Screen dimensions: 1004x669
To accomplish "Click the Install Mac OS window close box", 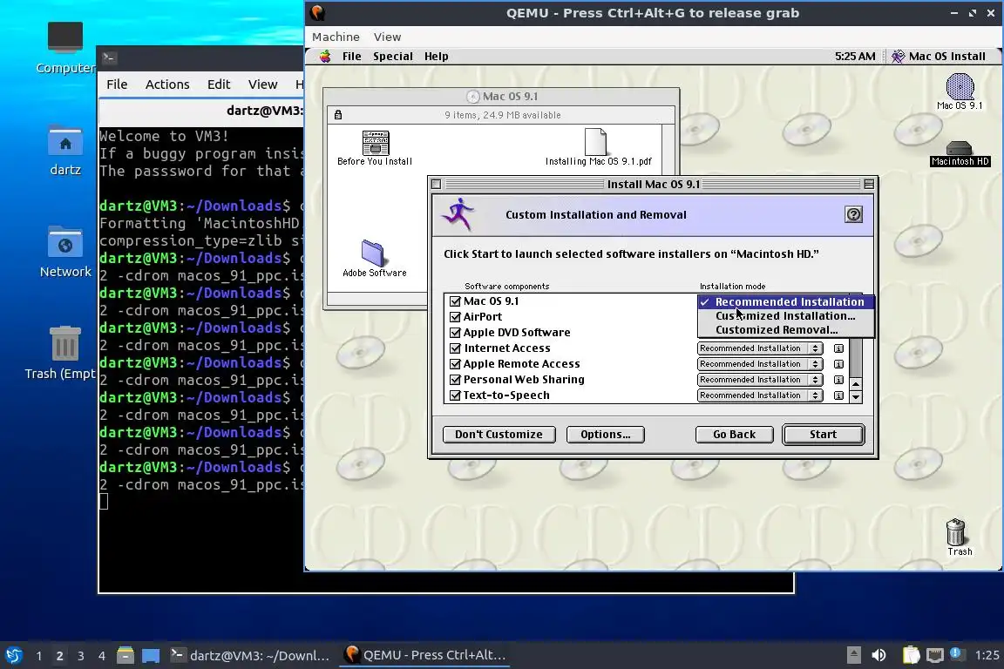I will point(436,185).
